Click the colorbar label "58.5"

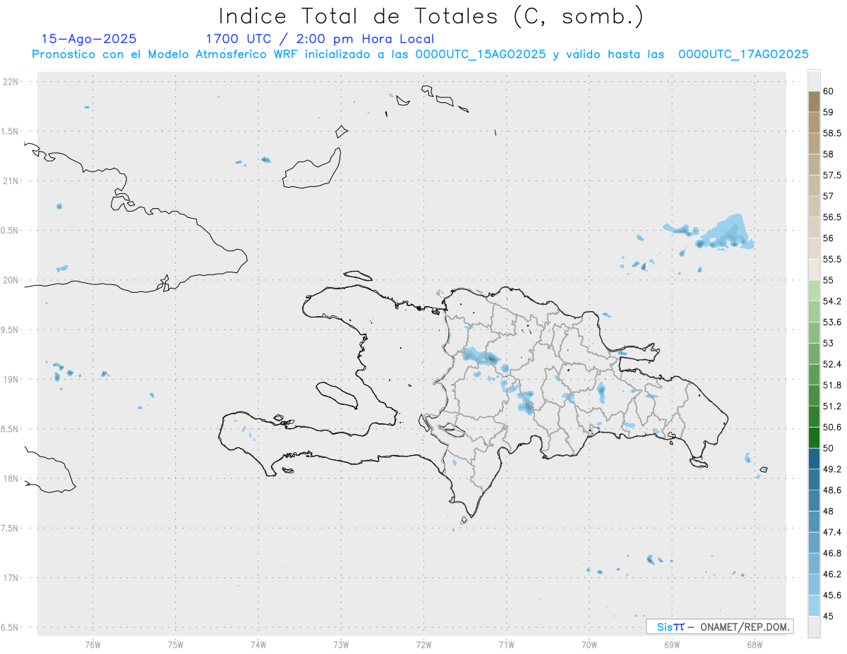831,133
